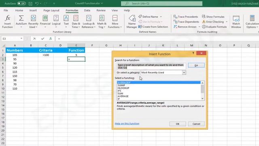
Task: Click the Undo icon
Action: point(37,4)
